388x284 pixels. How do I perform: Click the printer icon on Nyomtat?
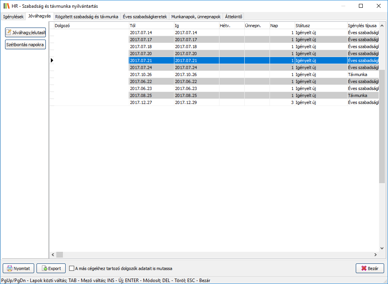click(x=10, y=268)
